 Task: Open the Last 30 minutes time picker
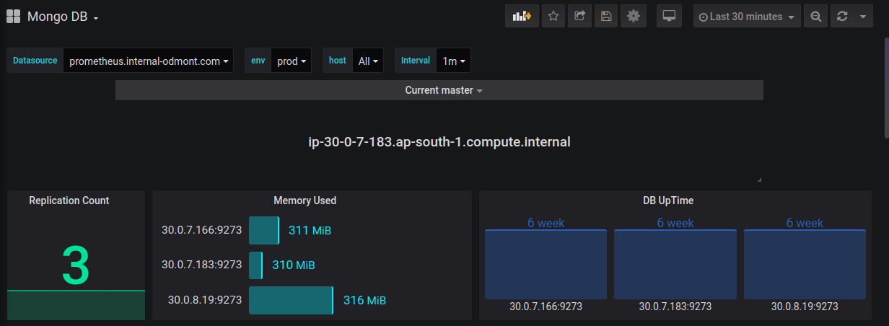(747, 16)
